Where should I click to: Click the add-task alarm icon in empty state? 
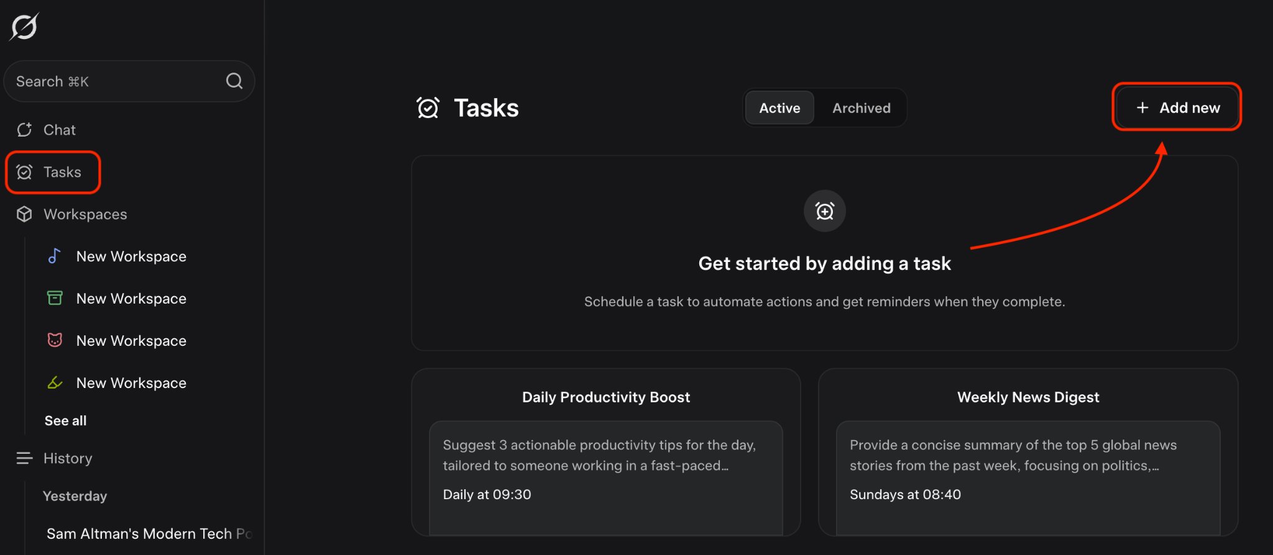[x=825, y=211]
